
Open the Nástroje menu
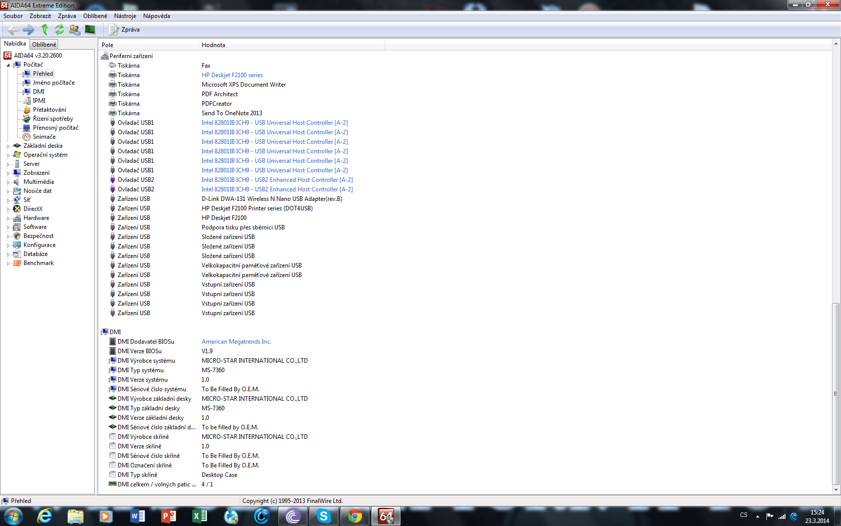(125, 16)
